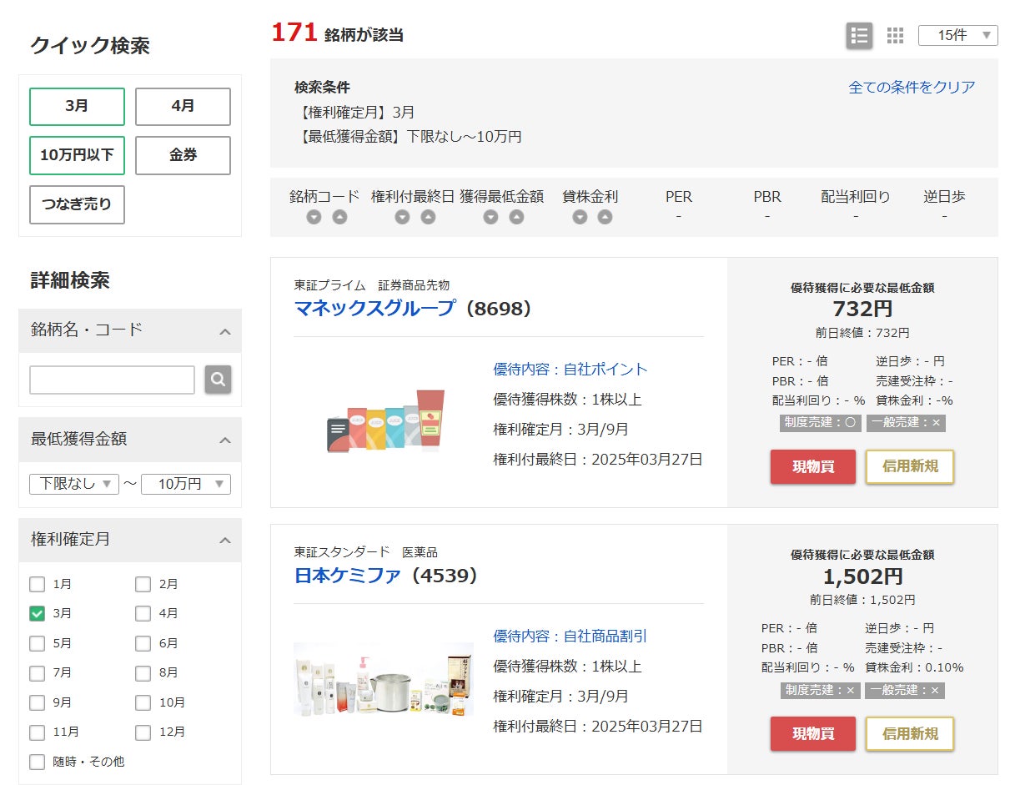Select the 4月 quick search button
The width and height of the screenshot is (1010, 785).
[183, 107]
